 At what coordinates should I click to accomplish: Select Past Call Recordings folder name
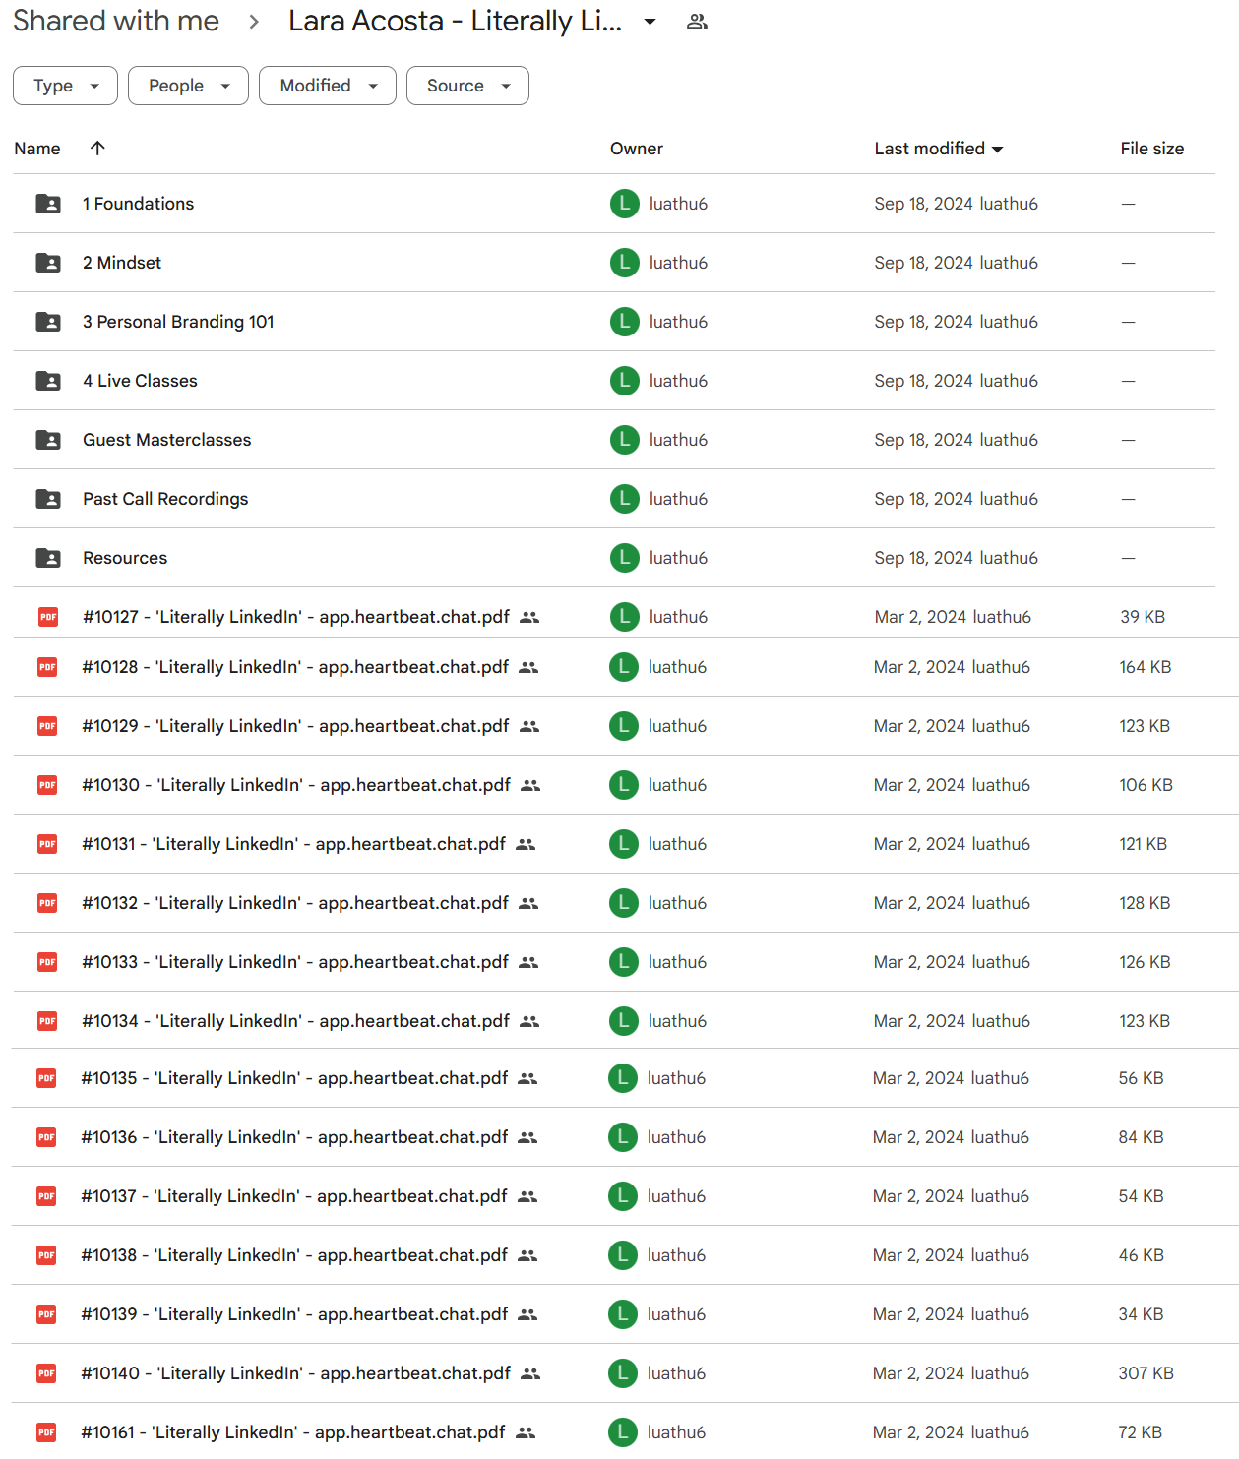pos(165,499)
